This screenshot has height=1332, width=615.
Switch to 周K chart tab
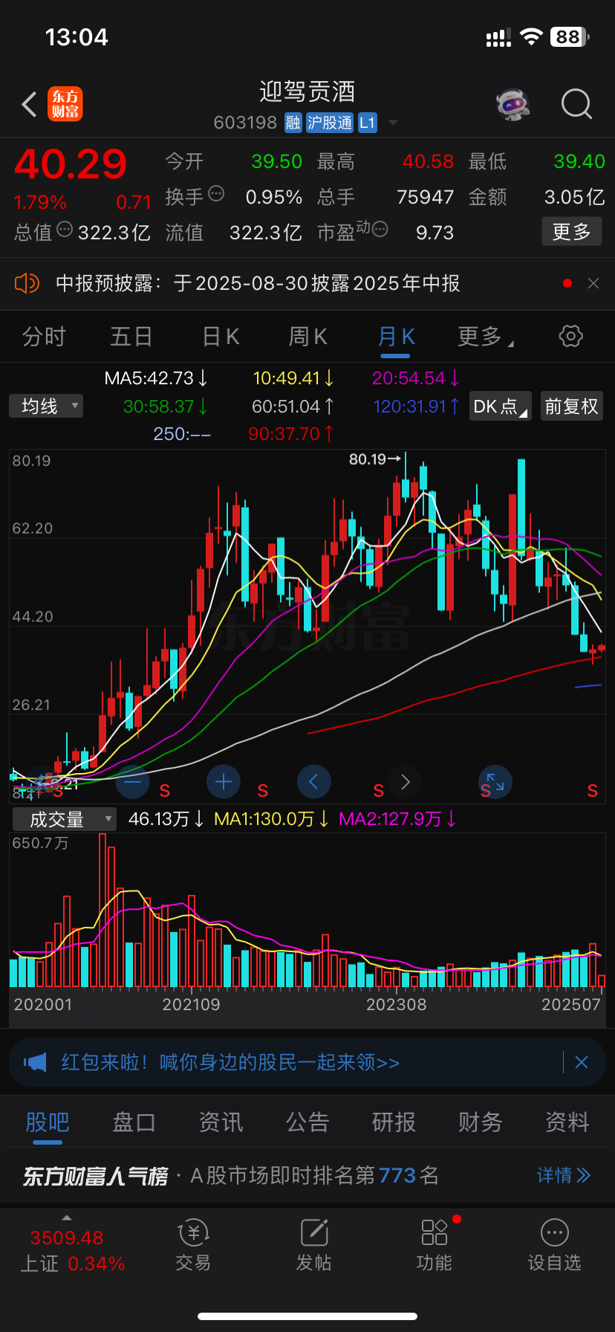[307, 337]
